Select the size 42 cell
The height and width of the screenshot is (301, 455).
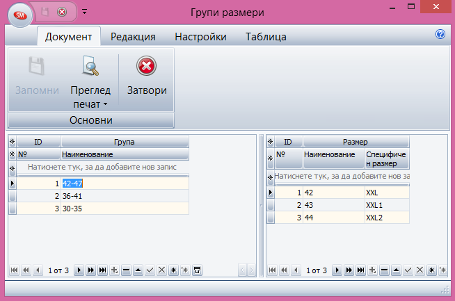click(333, 193)
